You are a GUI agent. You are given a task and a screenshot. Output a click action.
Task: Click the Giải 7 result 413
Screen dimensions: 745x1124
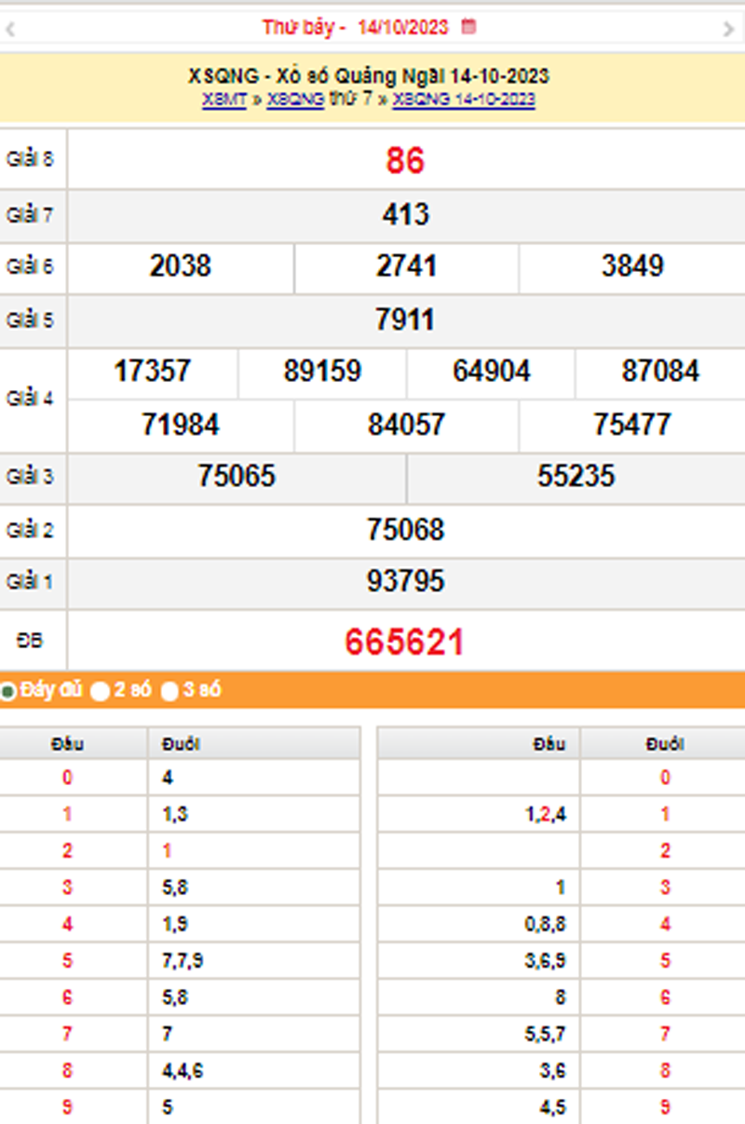tap(405, 215)
